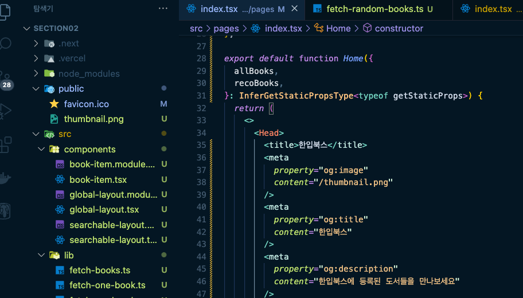Expand the .vercel folder
This screenshot has height=298, width=523.
click(36, 58)
